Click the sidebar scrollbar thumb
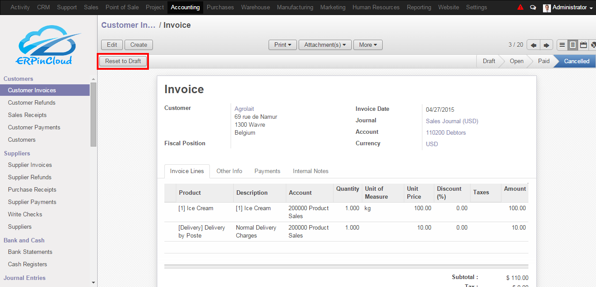The image size is (596, 287). click(93, 114)
